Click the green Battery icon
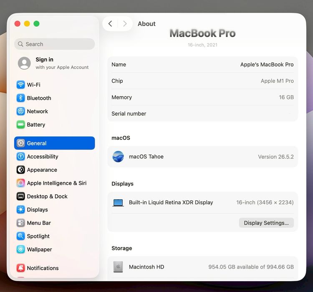The width and height of the screenshot is (313, 292). pyautogui.click(x=20, y=125)
